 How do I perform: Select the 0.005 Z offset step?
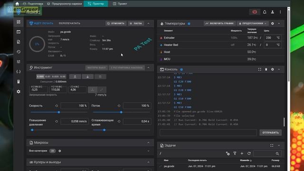[40, 77]
